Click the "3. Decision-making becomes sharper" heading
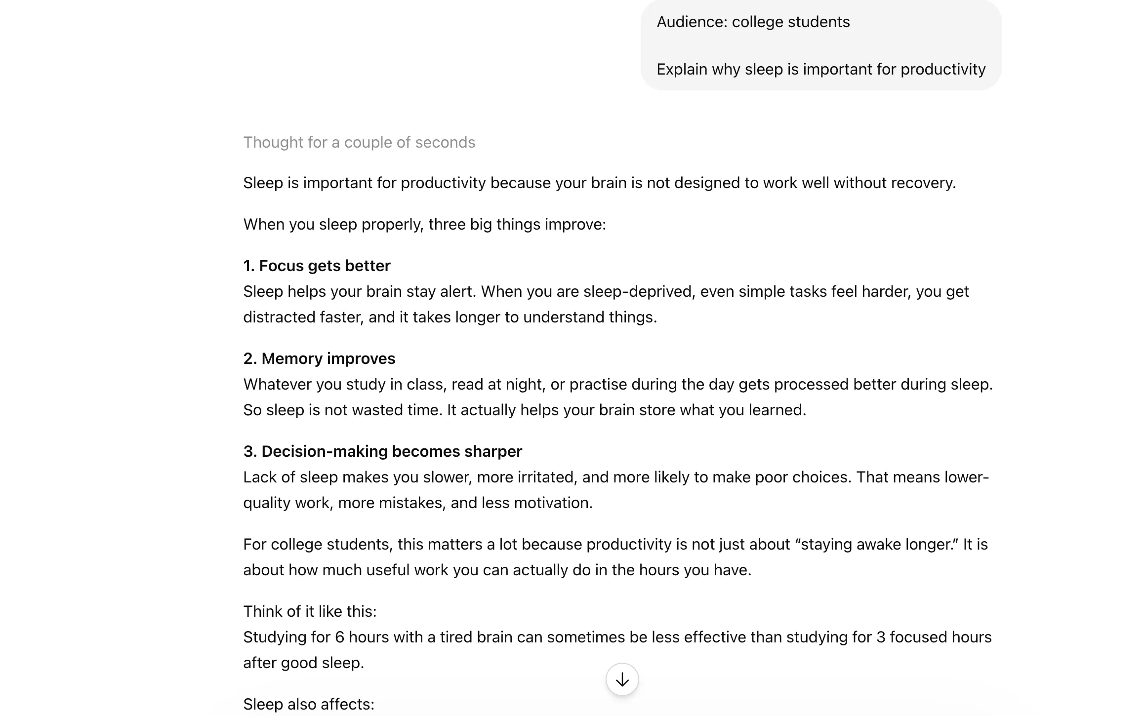This screenshot has height=716, width=1145. pyautogui.click(x=382, y=451)
